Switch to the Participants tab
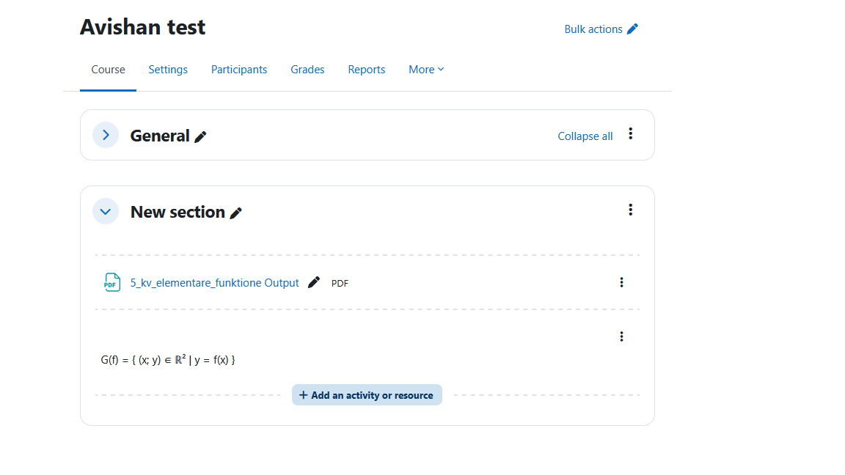 (238, 70)
